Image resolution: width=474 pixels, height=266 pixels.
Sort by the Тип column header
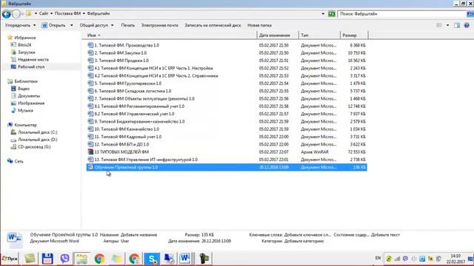coord(319,35)
